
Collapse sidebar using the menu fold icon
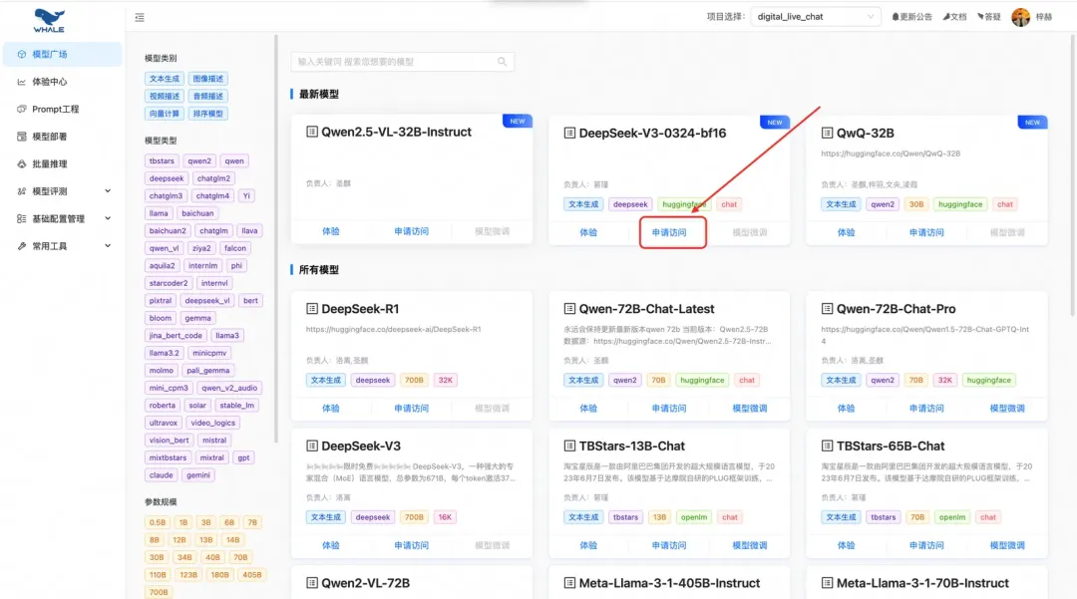click(140, 17)
